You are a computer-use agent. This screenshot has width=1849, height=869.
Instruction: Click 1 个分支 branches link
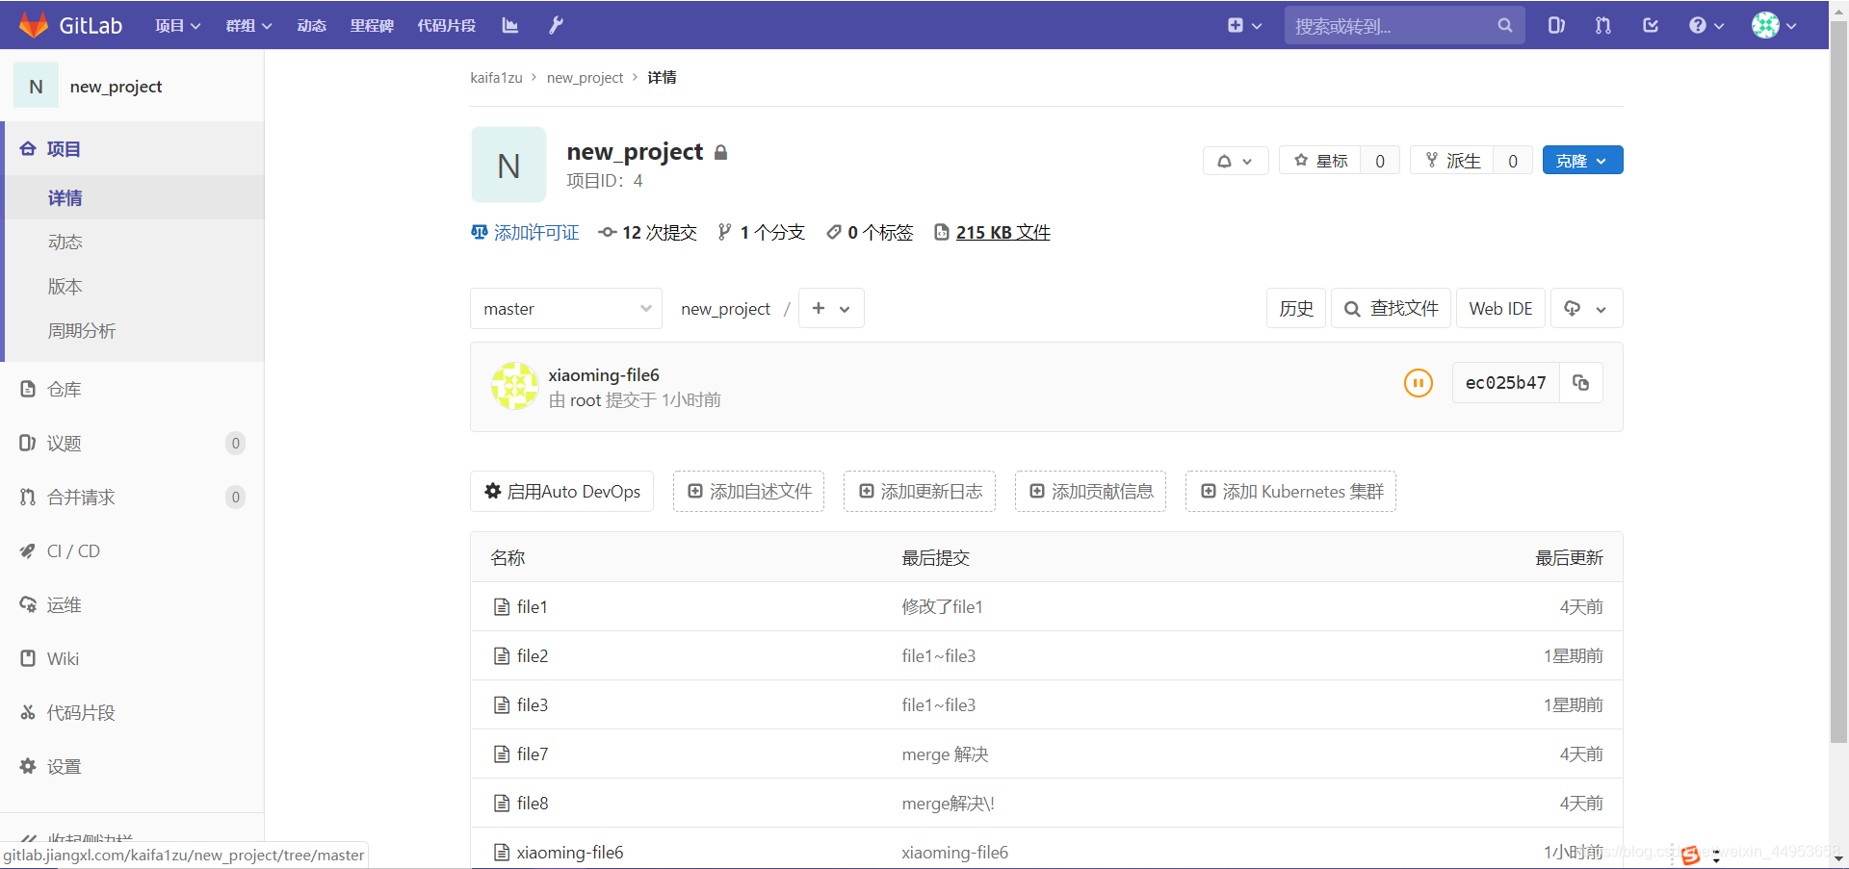click(x=761, y=233)
